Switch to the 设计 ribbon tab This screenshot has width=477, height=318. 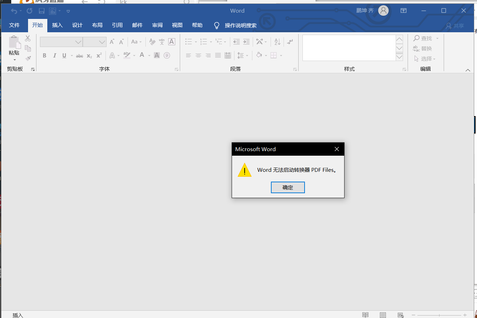[77, 25]
